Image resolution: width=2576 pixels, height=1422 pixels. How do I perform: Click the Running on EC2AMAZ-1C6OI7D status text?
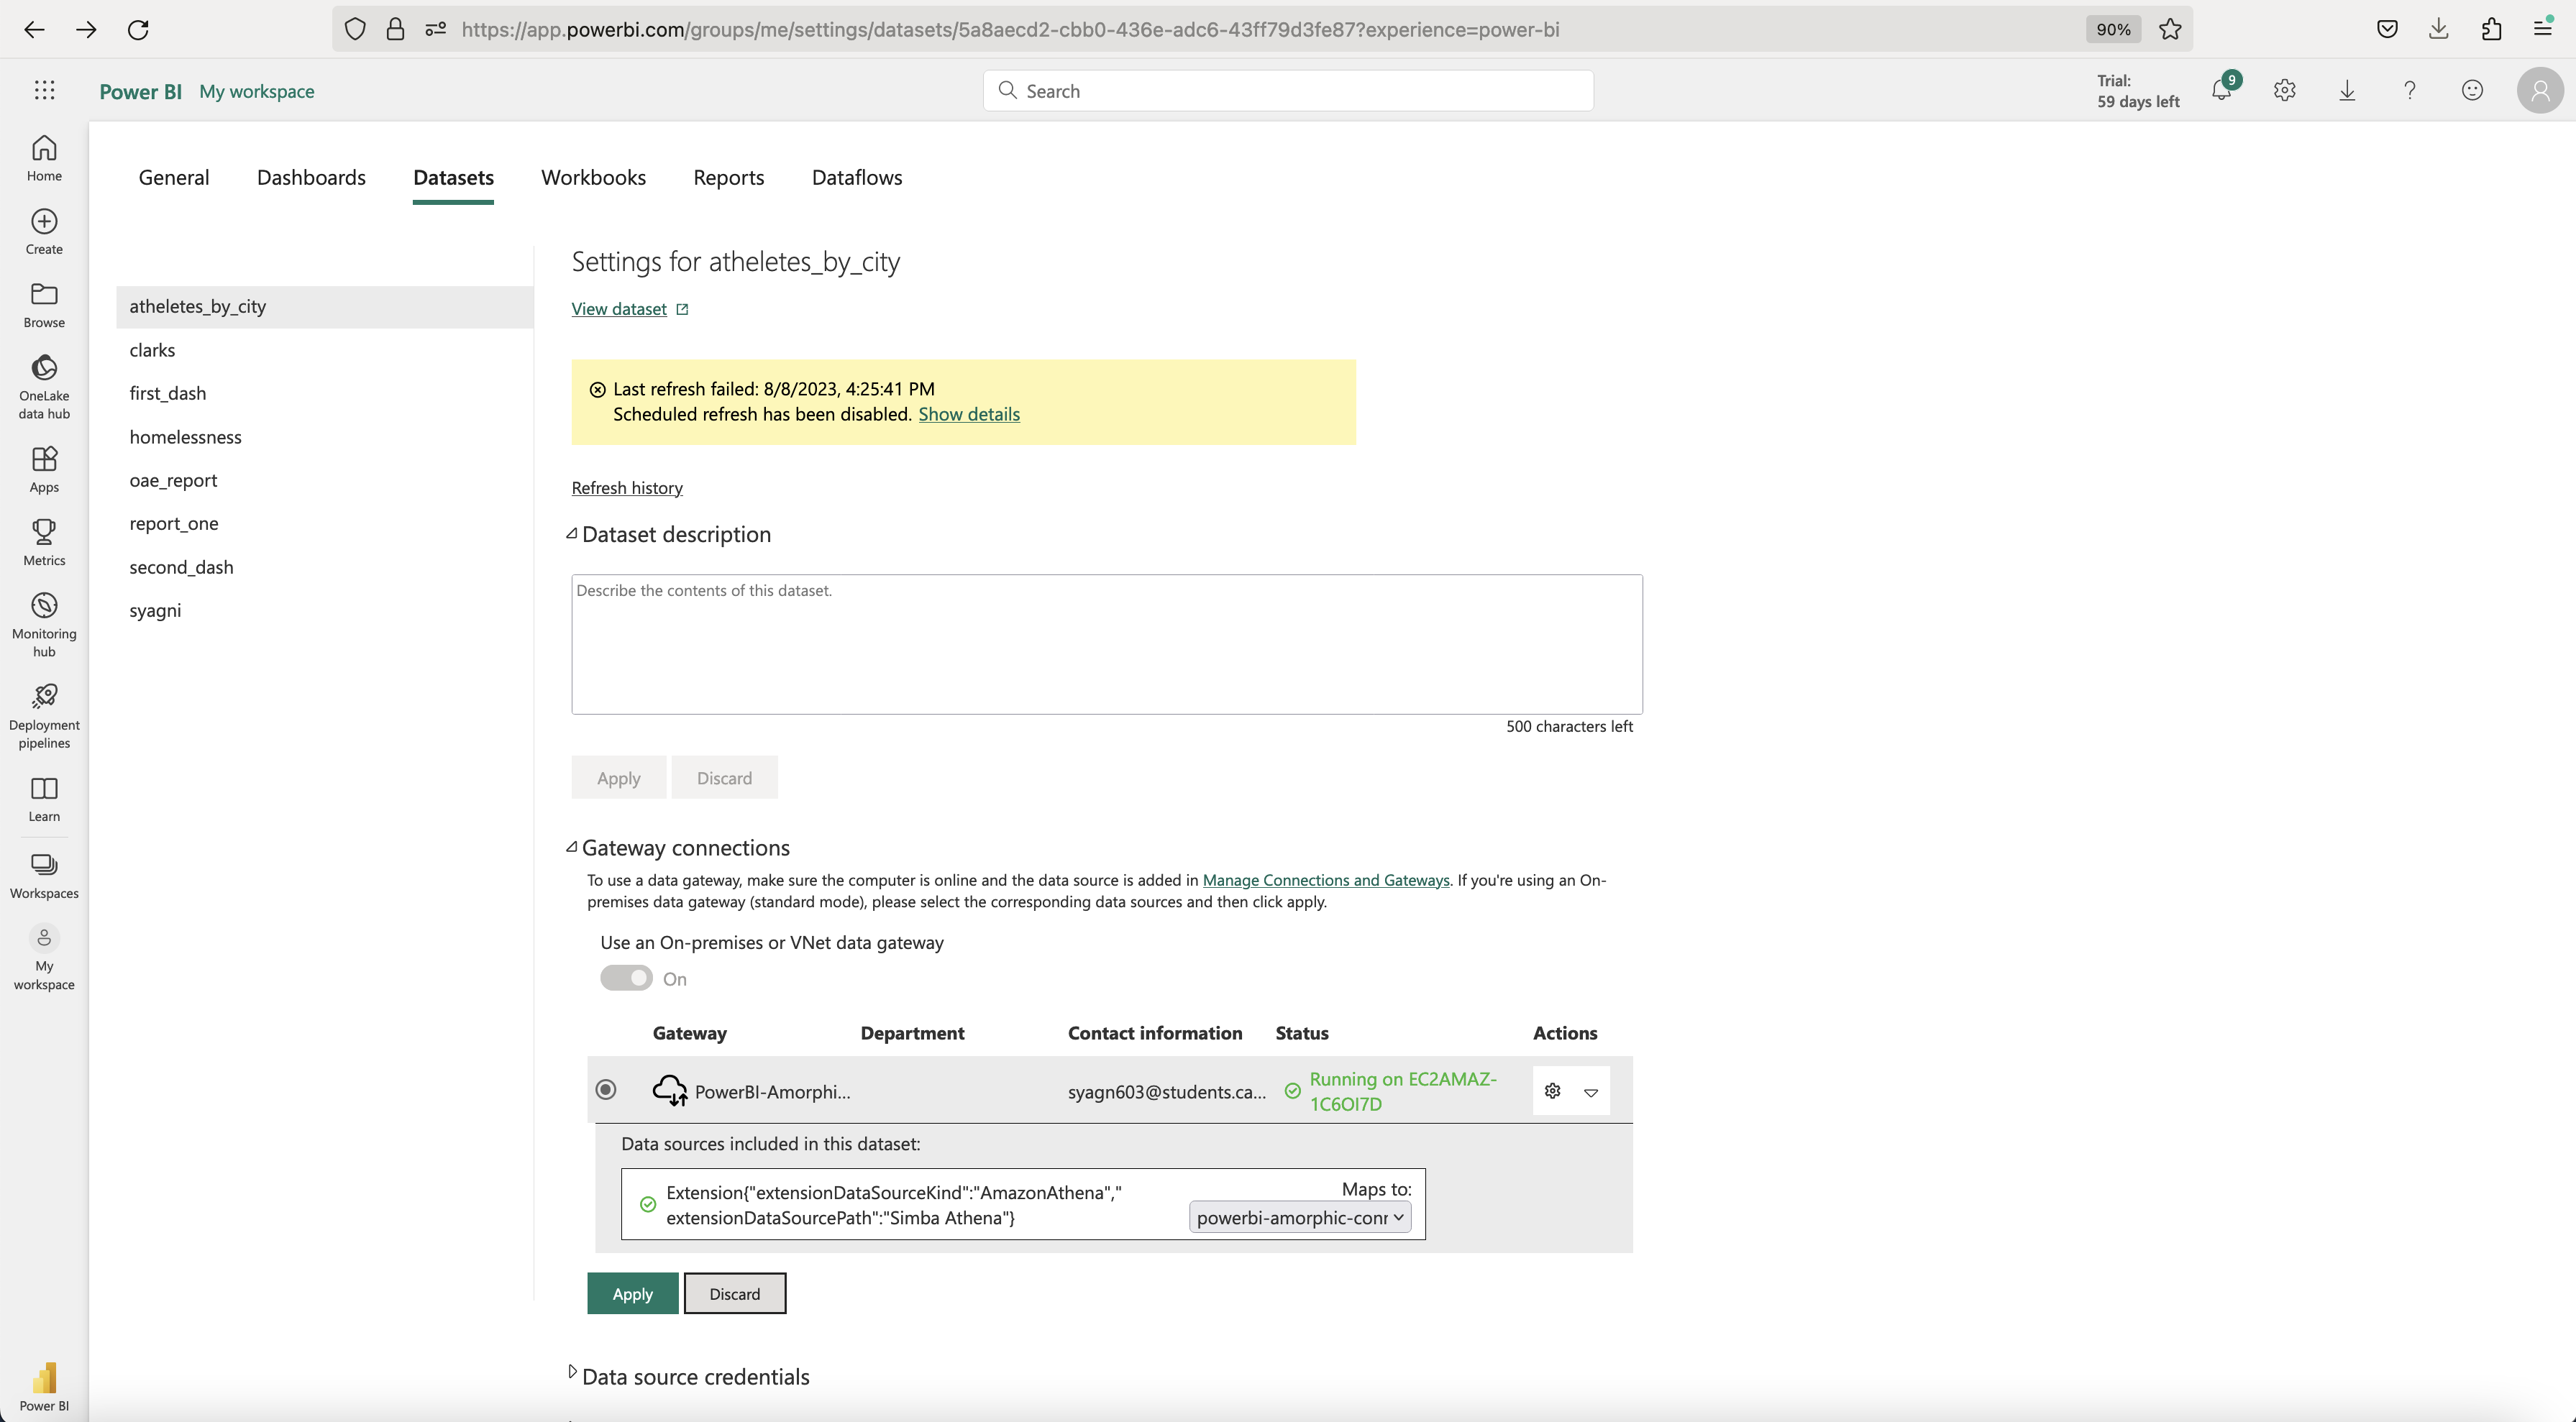1403,1091
